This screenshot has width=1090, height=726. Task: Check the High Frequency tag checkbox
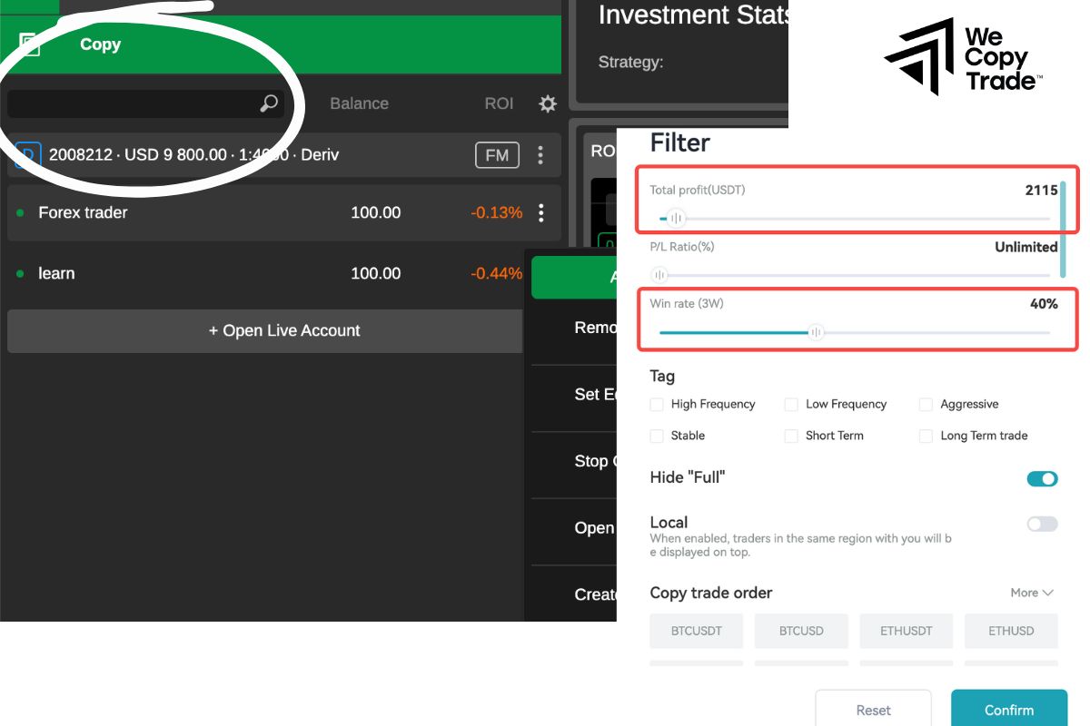coord(657,404)
